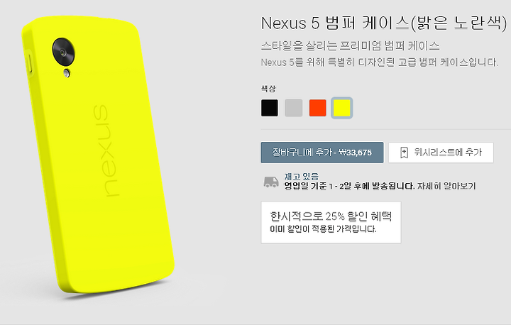Click the side volume button on case

(x=29, y=64)
